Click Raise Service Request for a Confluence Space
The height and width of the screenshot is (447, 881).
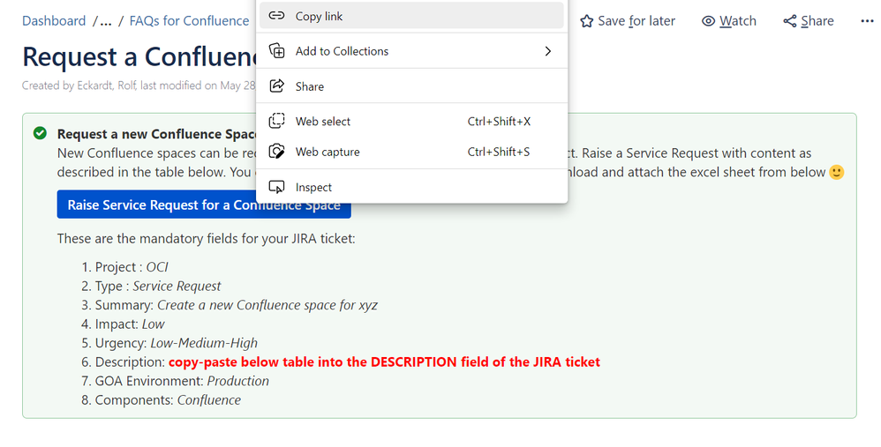point(204,205)
